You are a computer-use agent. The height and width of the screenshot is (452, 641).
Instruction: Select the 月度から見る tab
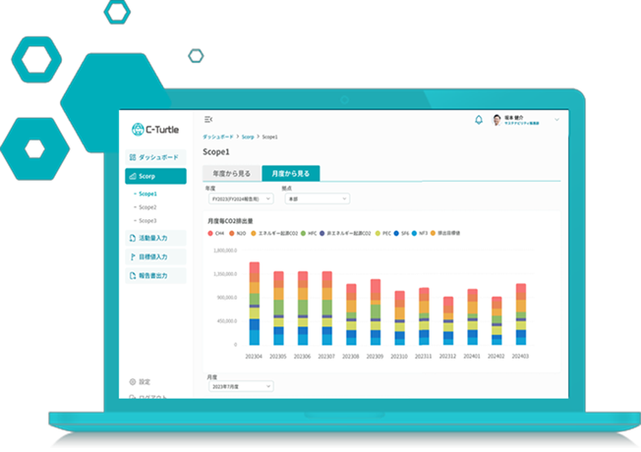[290, 174]
